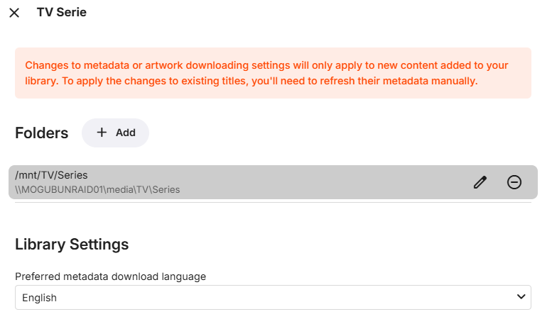The width and height of the screenshot is (552, 319).
Task: Click the \\MOGUBUNRAID01\media\TV\Series network path
Action: (97, 189)
